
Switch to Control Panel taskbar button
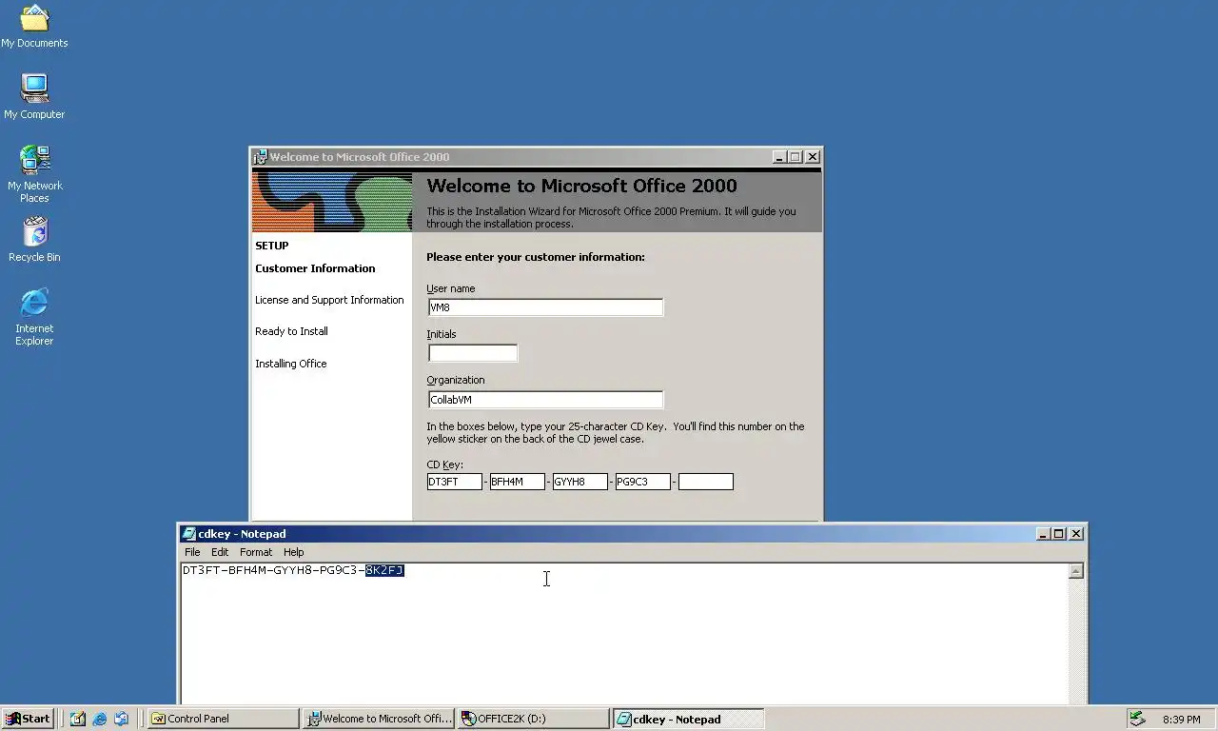coord(224,719)
